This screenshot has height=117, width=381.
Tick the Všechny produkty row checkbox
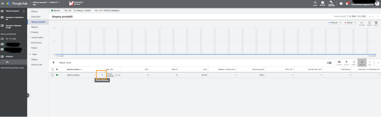52,75
